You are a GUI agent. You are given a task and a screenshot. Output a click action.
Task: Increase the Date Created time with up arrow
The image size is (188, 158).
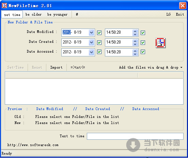coord(135,41)
